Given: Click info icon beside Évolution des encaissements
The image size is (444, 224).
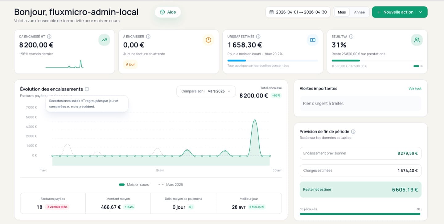Looking at the screenshot, I should click(x=87, y=89).
